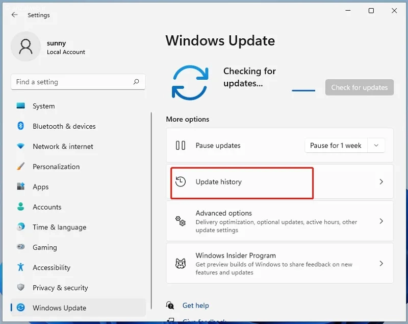Click the Accessibility figure icon
The width and height of the screenshot is (408, 324).
click(x=20, y=267)
